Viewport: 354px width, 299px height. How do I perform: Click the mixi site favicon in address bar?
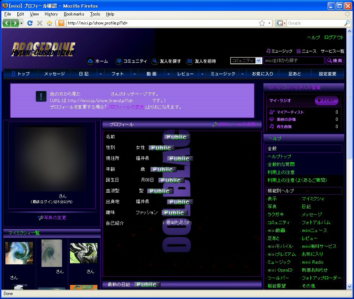[61, 23]
